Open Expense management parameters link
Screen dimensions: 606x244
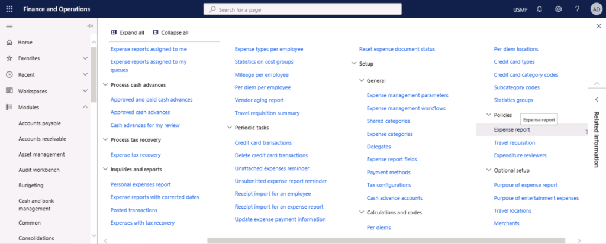407,95
